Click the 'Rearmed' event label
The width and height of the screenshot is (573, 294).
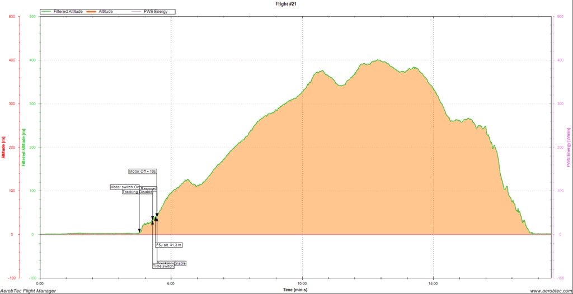[x=149, y=189]
